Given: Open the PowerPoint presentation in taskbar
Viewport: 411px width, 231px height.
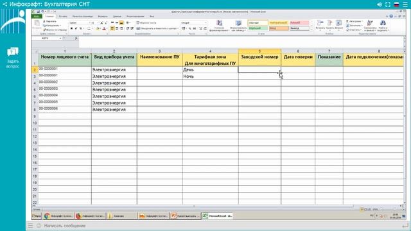Looking at the screenshot, I should click(185, 216).
